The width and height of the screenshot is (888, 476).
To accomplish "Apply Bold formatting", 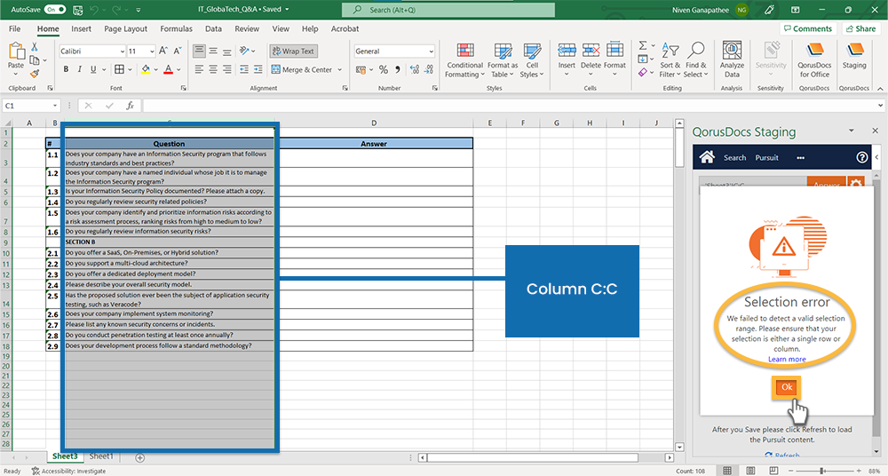I will tap(66, 69).
